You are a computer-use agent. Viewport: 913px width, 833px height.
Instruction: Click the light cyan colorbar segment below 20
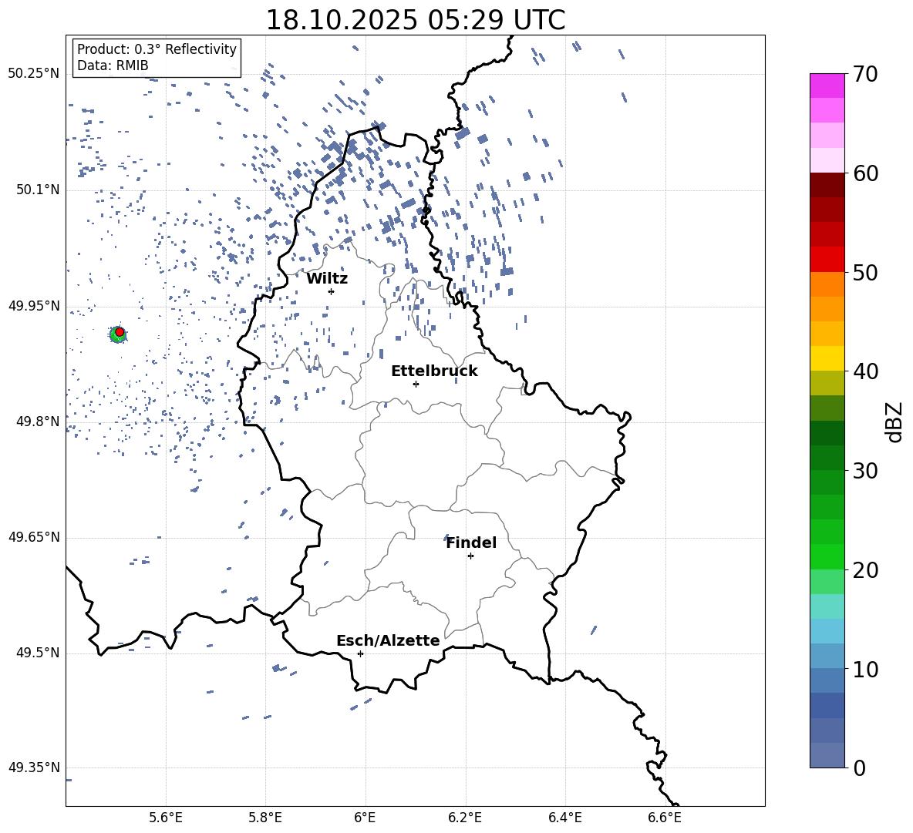(827, 606)
